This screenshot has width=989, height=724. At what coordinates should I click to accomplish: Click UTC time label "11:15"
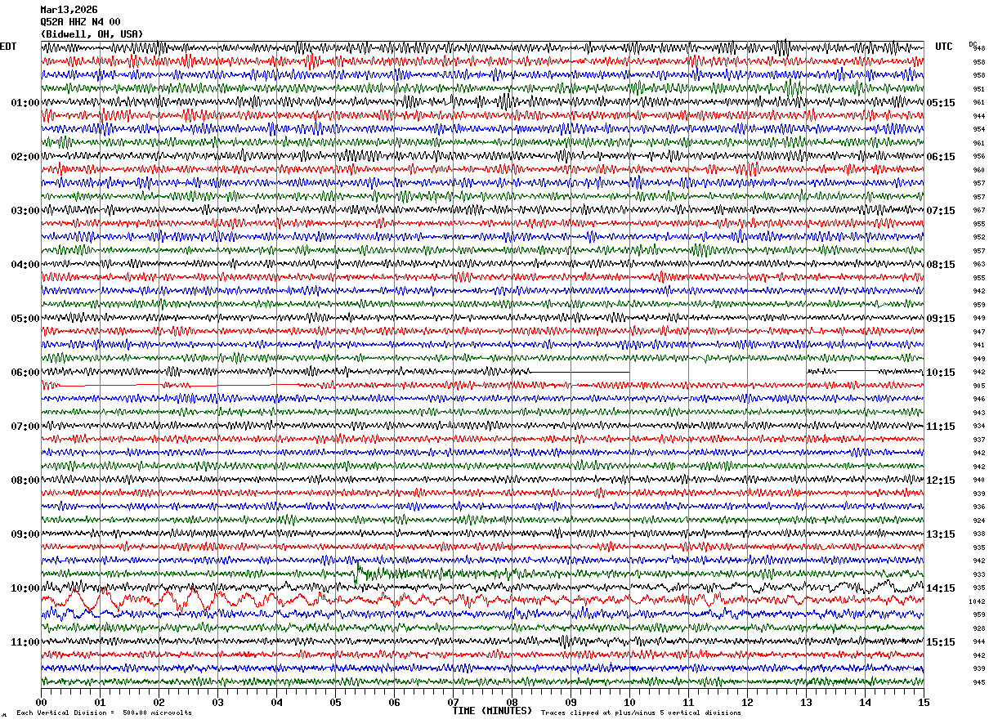(x=941, y=427)
